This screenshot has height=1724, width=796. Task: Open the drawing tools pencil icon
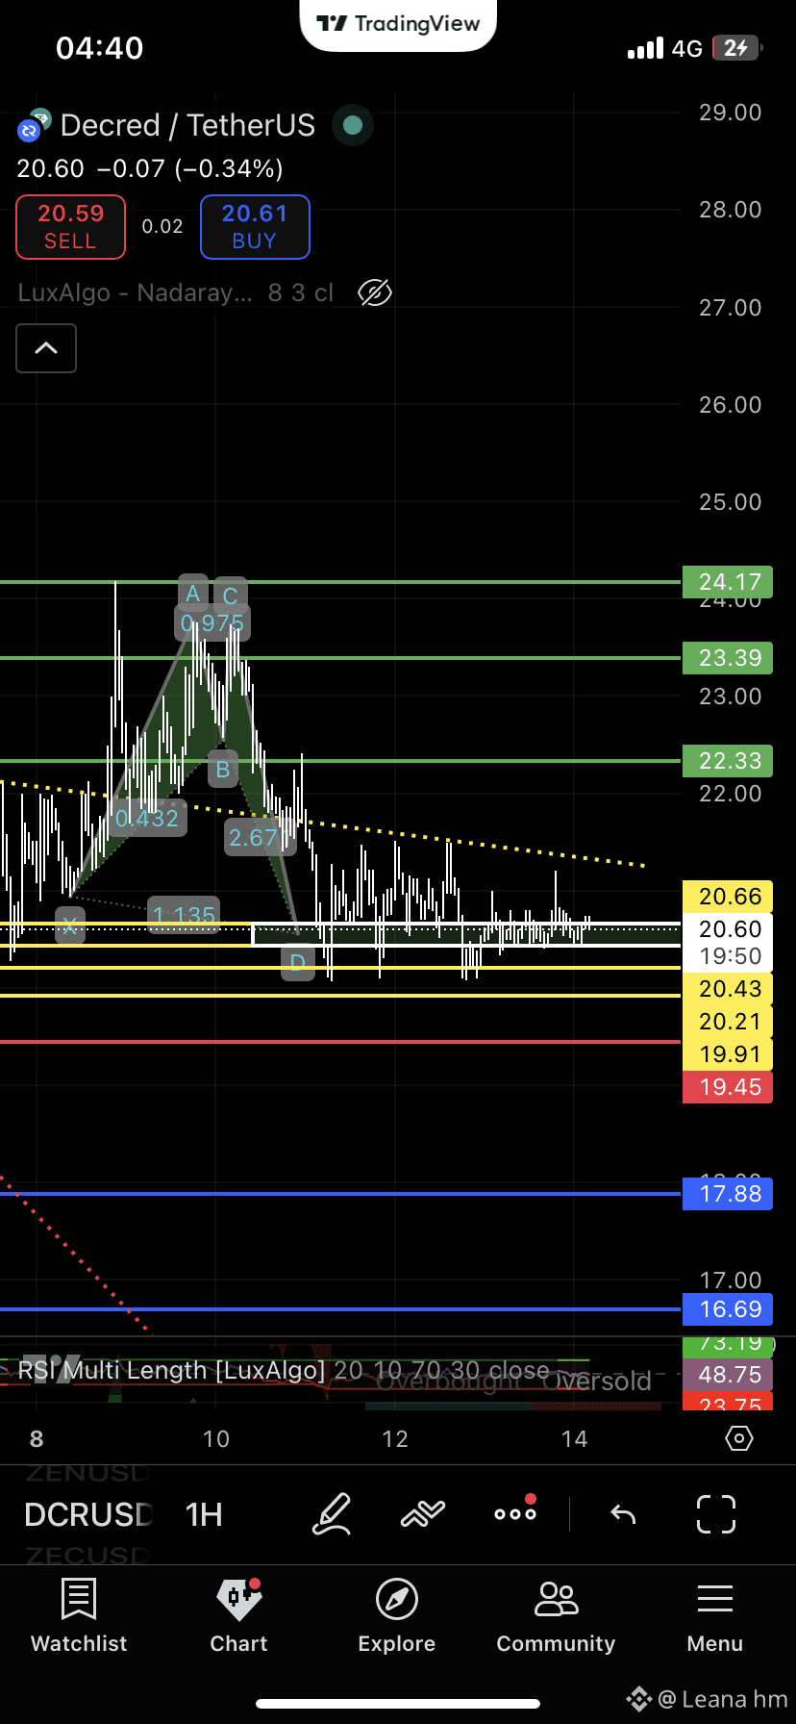pos(332,1514)
